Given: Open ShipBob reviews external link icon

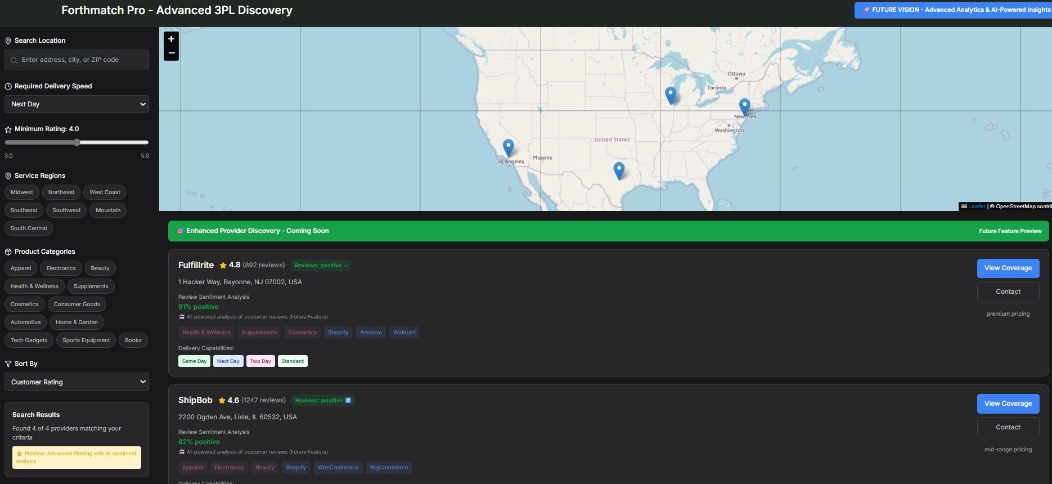Looking at the screenshot, I should [x=348, y=400].
